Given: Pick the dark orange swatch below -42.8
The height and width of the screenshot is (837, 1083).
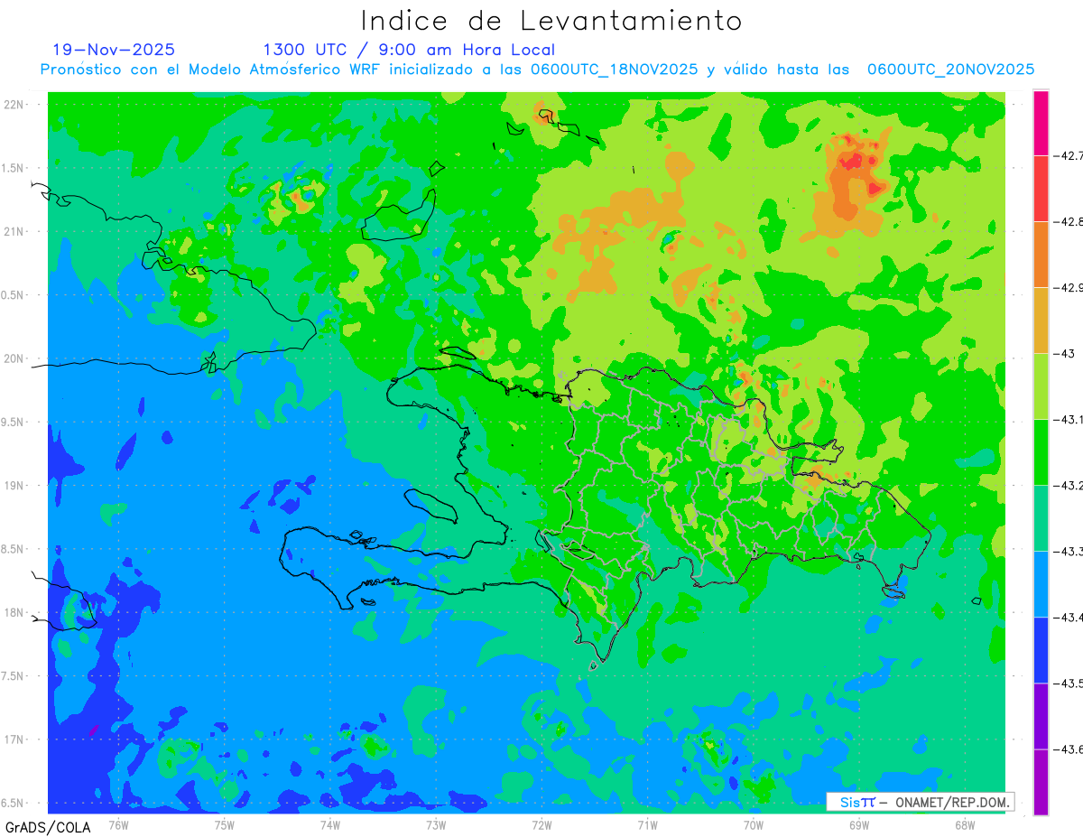Looking at the screenshot, I should 1041,255.
